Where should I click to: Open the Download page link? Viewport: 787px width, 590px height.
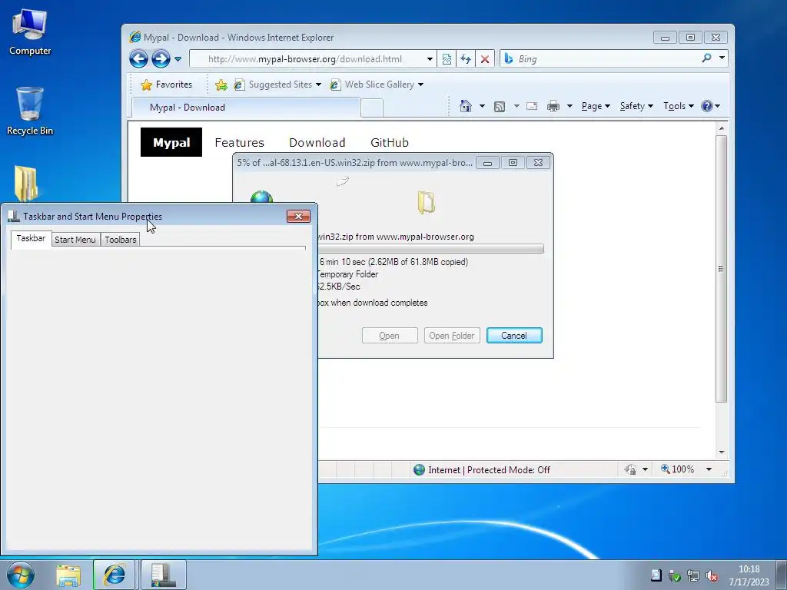pyautogui.click(x=317, y=142)
